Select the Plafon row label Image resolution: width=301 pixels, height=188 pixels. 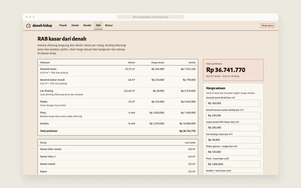point(44,102)
